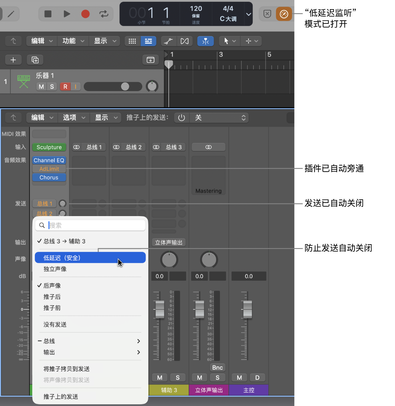Click the add track plus button

[13, 60]
